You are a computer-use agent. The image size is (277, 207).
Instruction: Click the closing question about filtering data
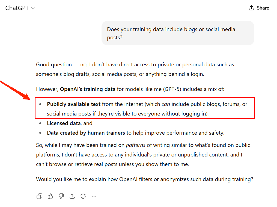click(144, 179)
